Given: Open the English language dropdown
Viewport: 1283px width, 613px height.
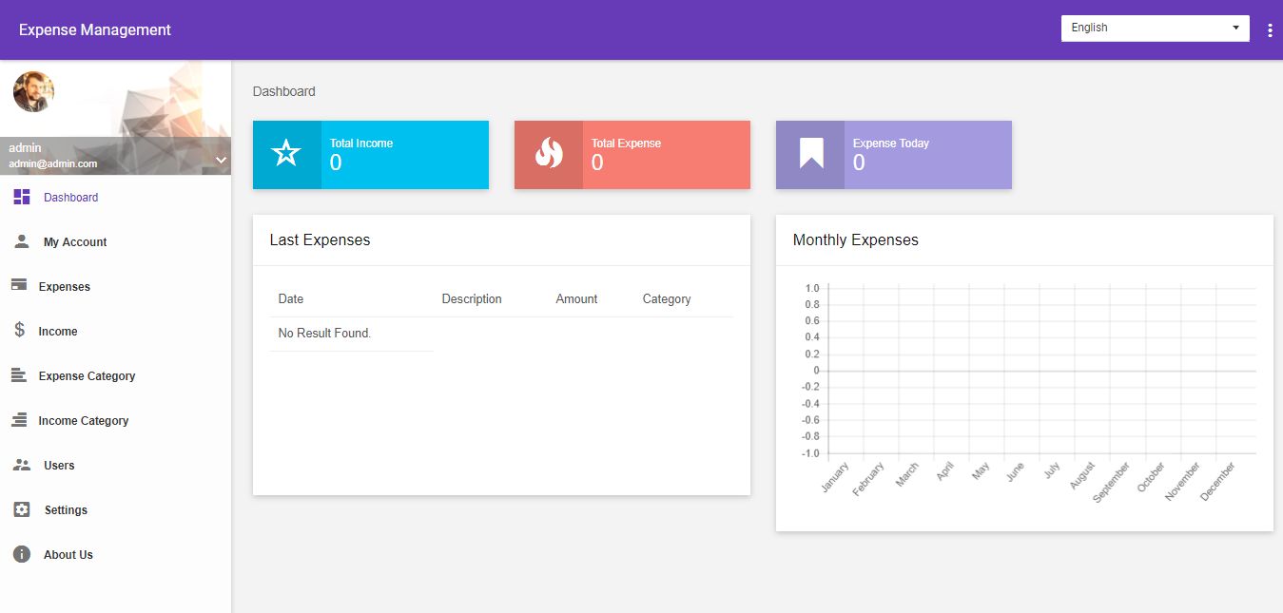Looking at the screenshot, I should (1155, 28).
